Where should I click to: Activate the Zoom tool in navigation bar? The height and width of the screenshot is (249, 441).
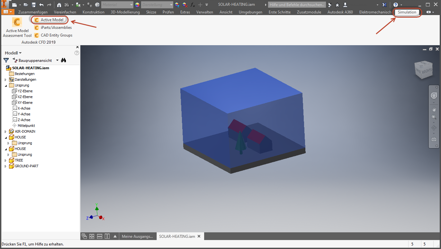click(x=434, y=117)
